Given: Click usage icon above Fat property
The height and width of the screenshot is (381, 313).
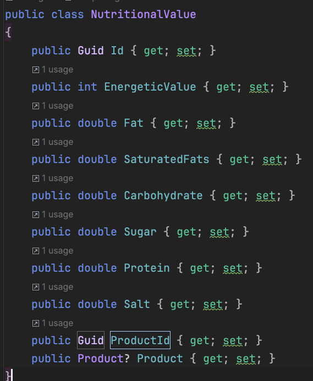Looking at the screenshot, I should point(36,106).
